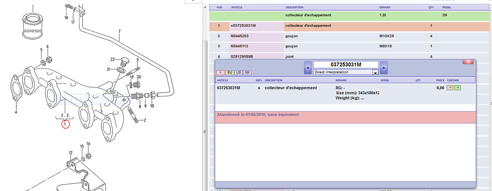Select the EU region toggle
The height and width of the screenshot is (191, 492).
[x=230, y=73]
